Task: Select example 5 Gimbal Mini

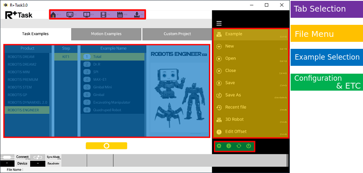Action: [x=113, y=87]
